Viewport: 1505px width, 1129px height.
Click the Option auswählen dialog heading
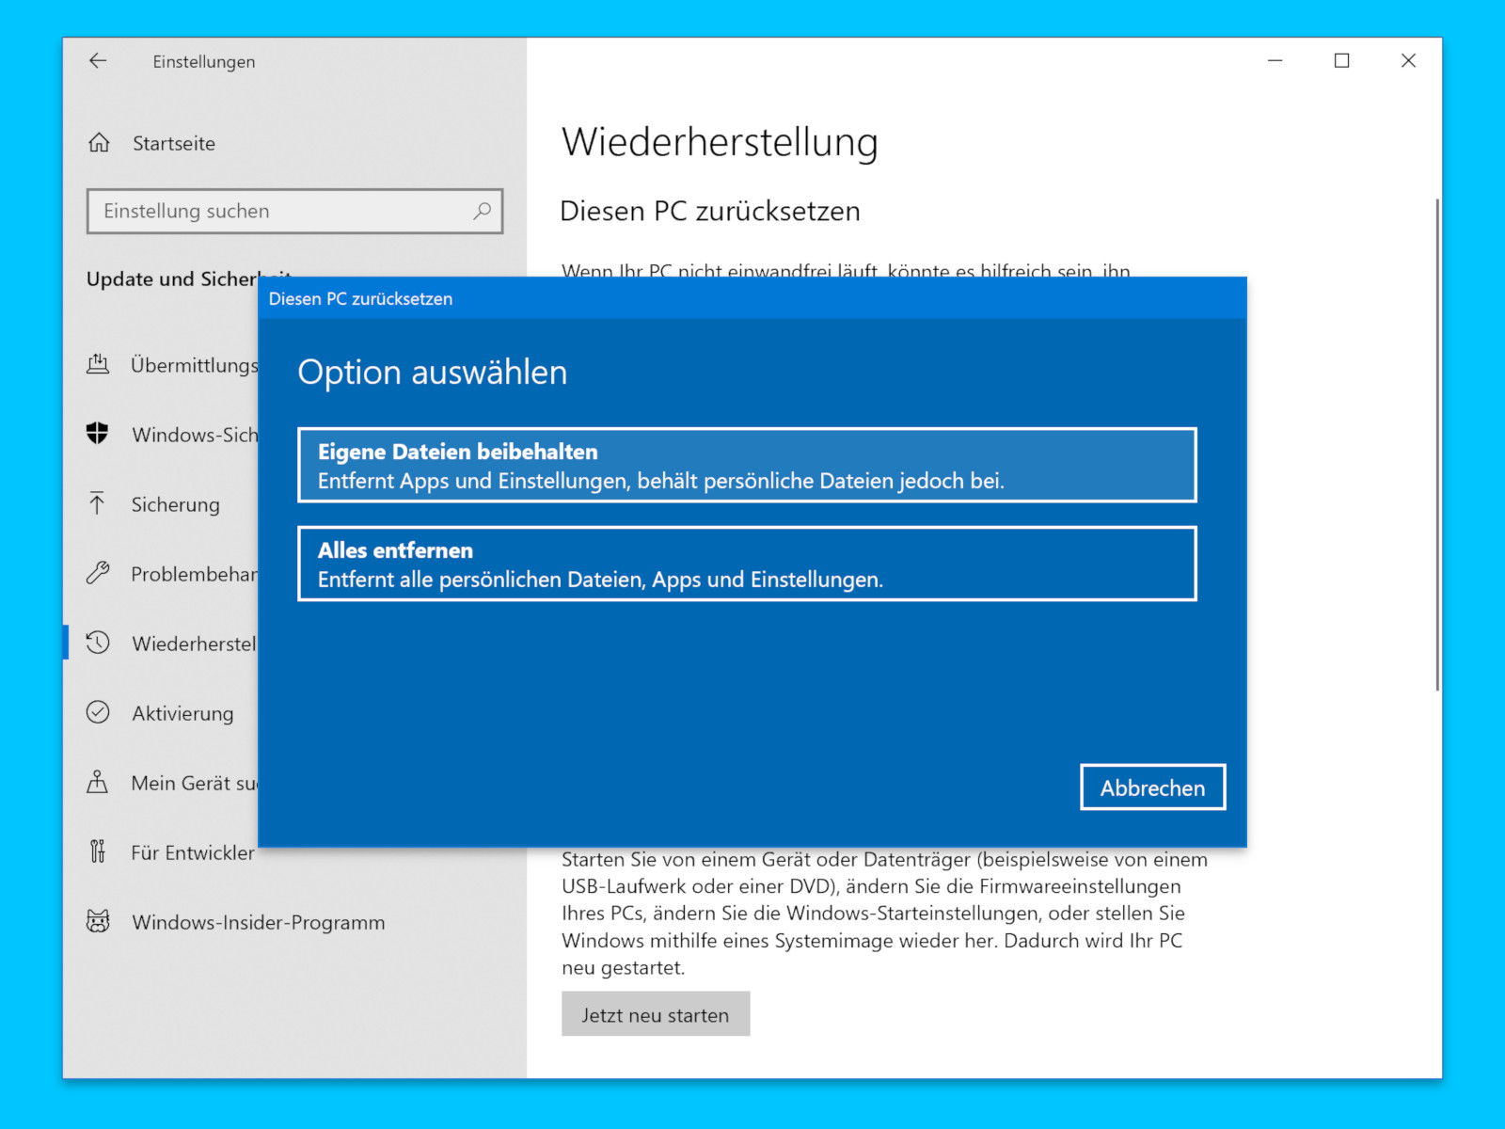point(433,373)
